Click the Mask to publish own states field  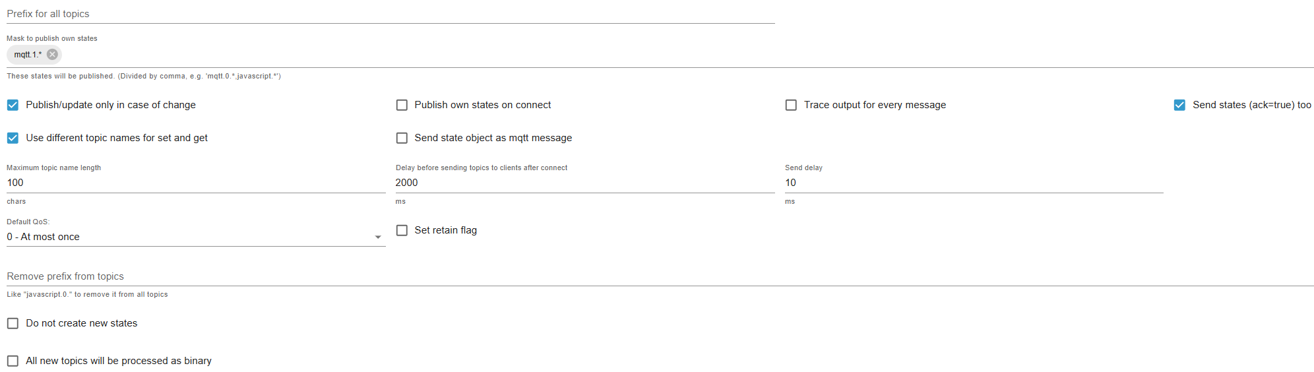(686, 55)
